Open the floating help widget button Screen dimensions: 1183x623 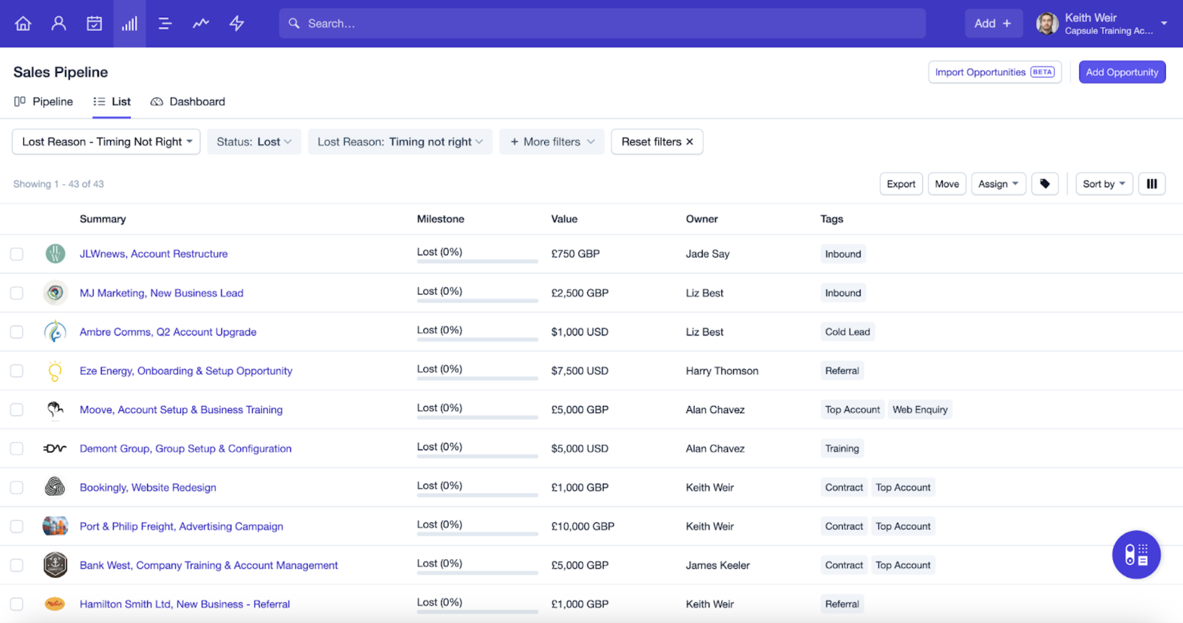1136,554
